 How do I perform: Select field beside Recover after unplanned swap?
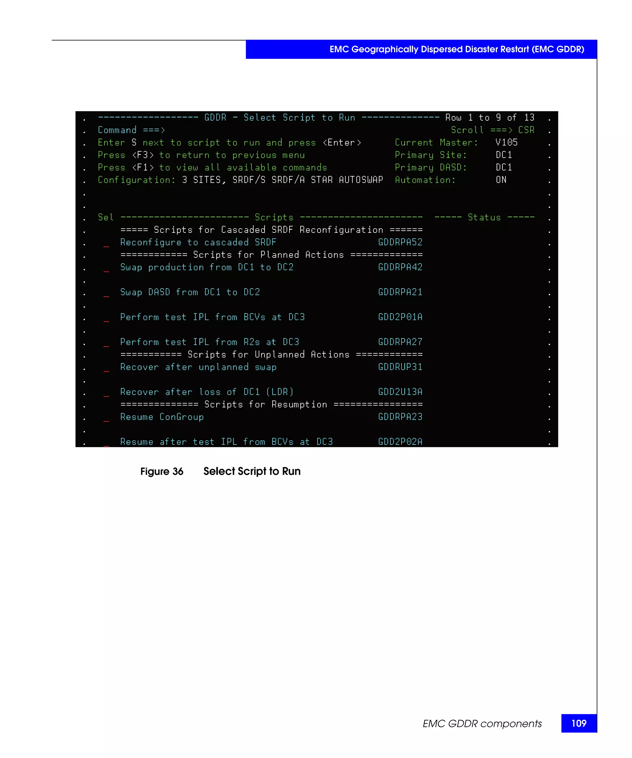point(106,368)
